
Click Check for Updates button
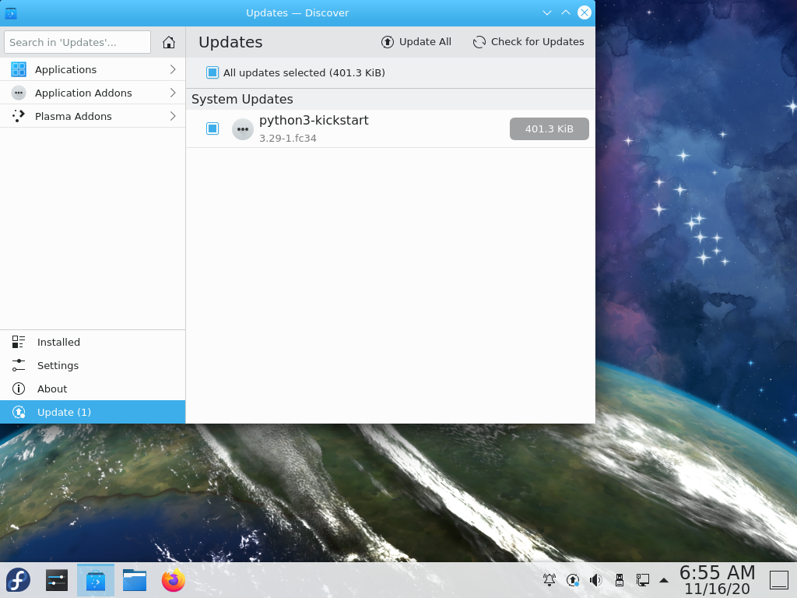[x=528, y=42]
